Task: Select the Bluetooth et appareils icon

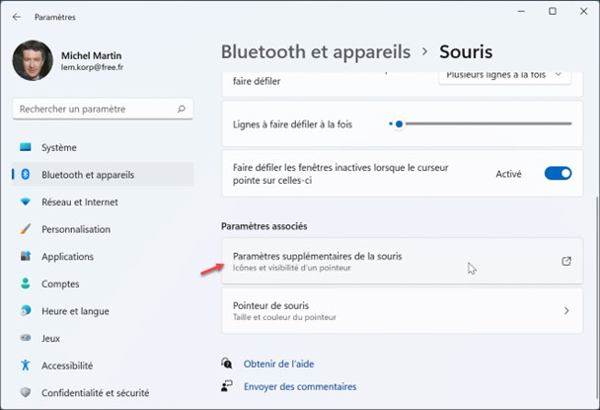Action: pyautogui.click(x=26, y=175)
